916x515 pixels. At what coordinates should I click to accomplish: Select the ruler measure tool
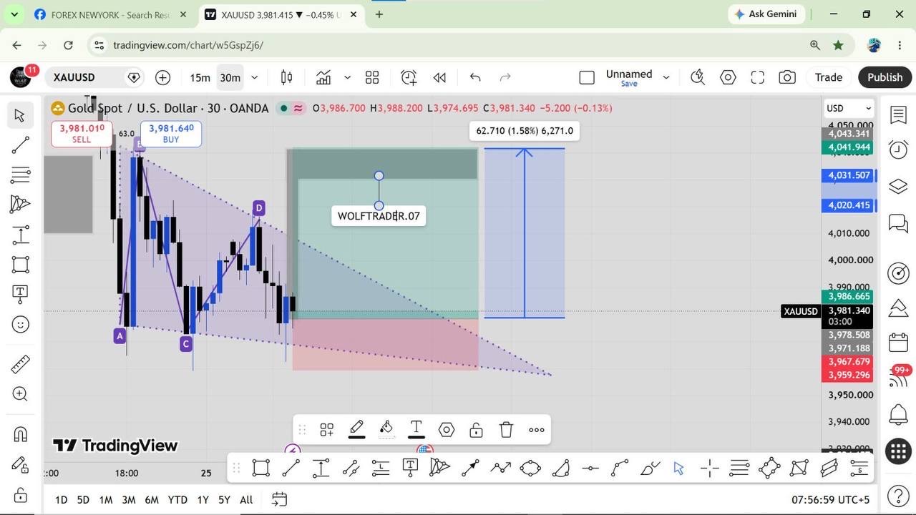coord(20,364)
